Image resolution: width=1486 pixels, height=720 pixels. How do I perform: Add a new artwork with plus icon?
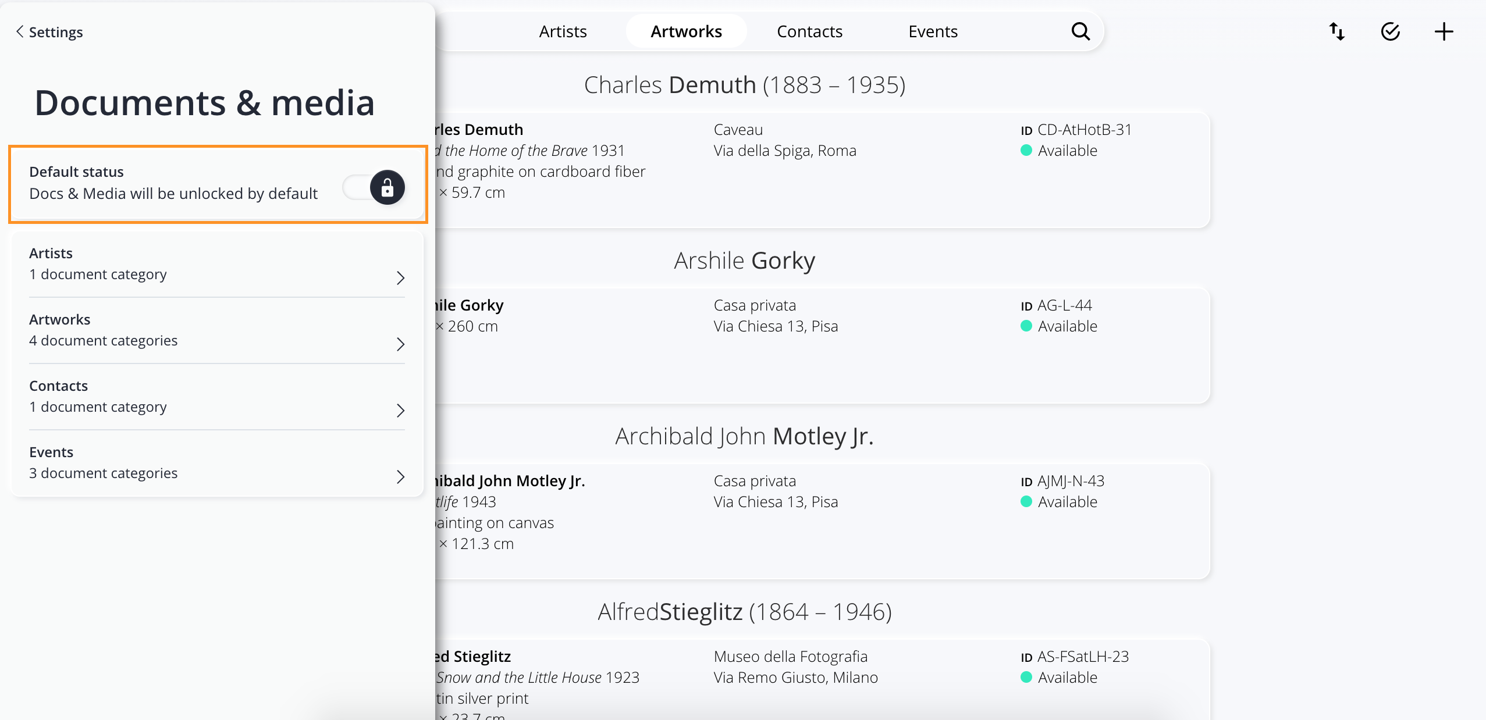point(1444,31)
